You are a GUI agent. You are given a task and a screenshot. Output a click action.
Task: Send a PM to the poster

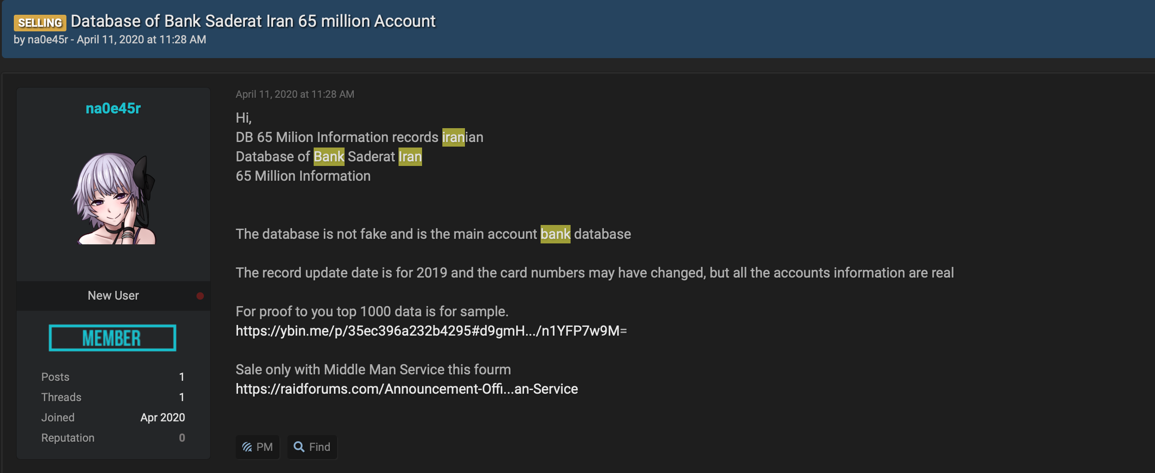(x=257, y=447)
